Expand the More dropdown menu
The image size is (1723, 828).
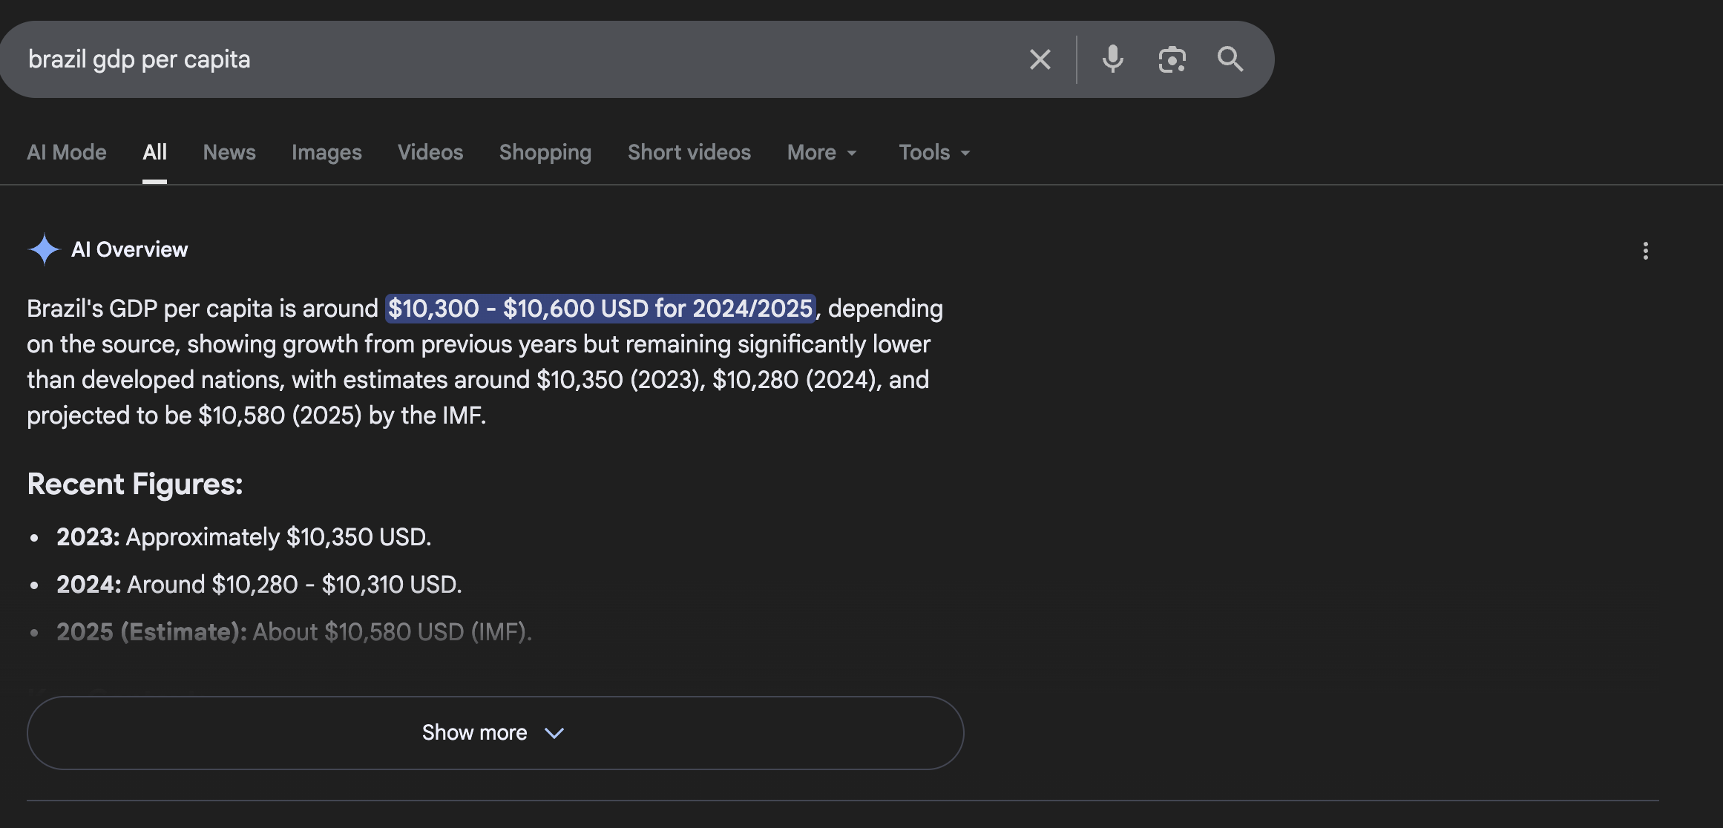(822, 153)
